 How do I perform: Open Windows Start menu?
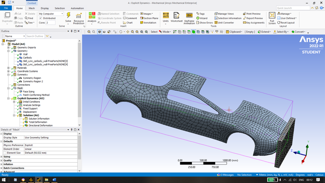click(4, 180)
